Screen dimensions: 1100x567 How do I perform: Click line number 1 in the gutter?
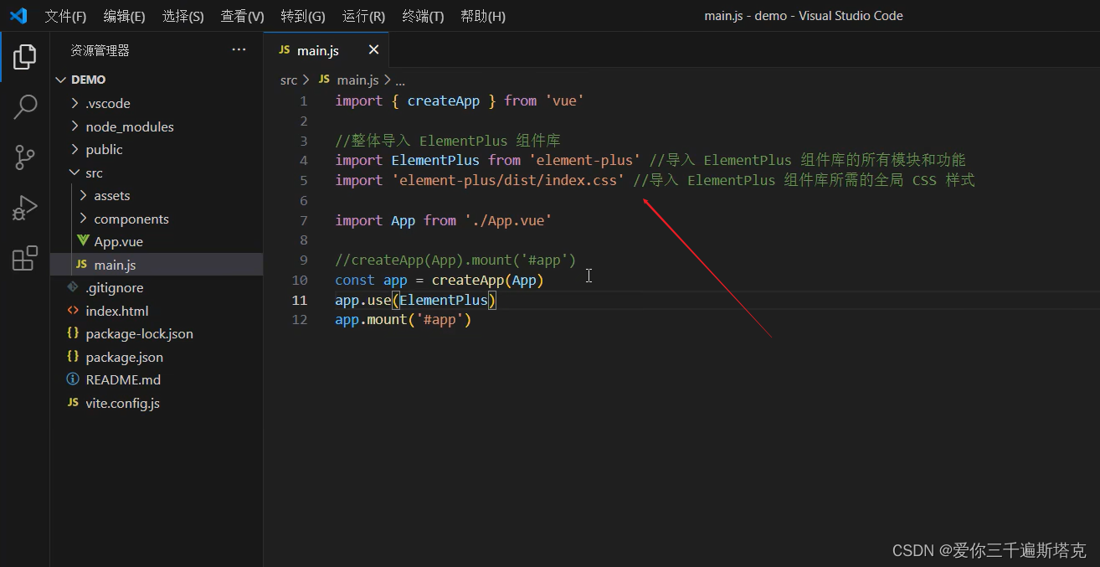(x=303, y=101)
